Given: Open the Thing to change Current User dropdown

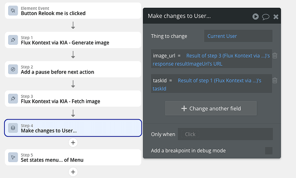Looking at the screenshot, I should coord(238,36).
